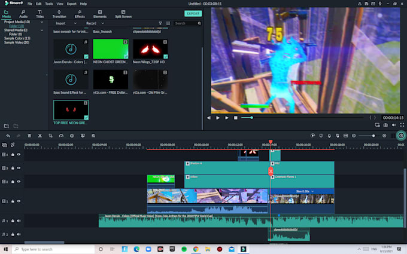Click the Render Preview icon
Screen dimensions: 407x254
pyautogui.click(x=313, y=136)
